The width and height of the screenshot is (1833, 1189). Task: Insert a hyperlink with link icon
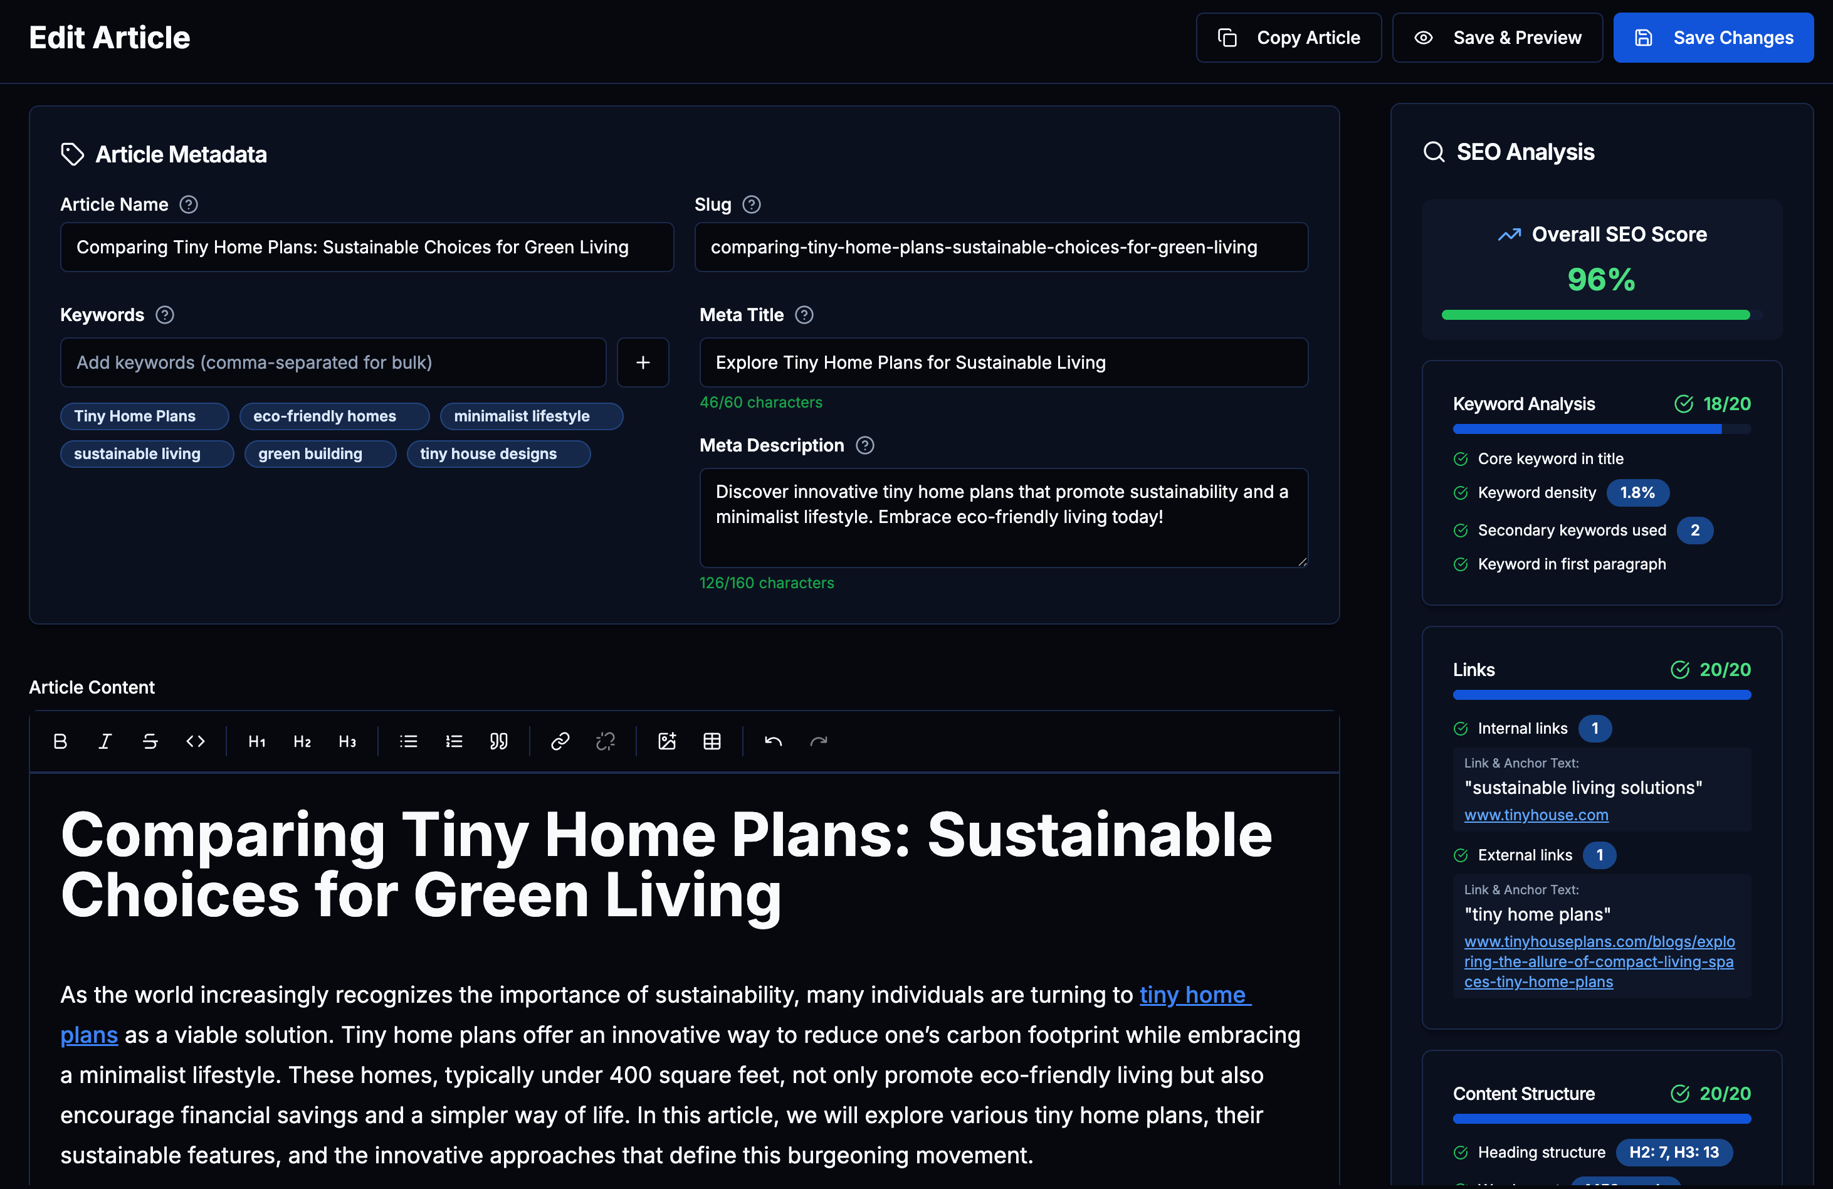560,741
